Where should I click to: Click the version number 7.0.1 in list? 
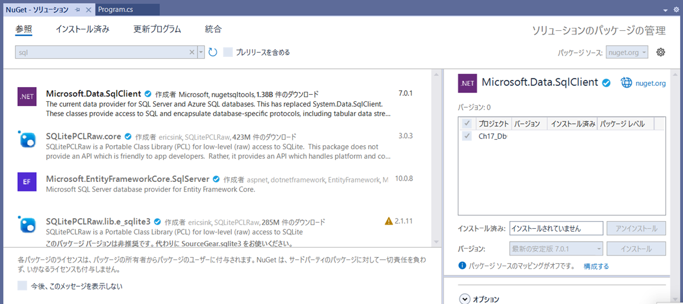click(405, 94)
